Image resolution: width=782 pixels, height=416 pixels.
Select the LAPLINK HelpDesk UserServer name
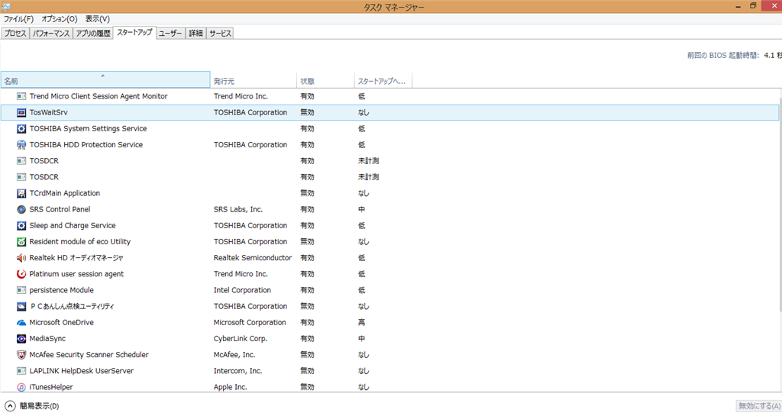[x=81, y=371]
